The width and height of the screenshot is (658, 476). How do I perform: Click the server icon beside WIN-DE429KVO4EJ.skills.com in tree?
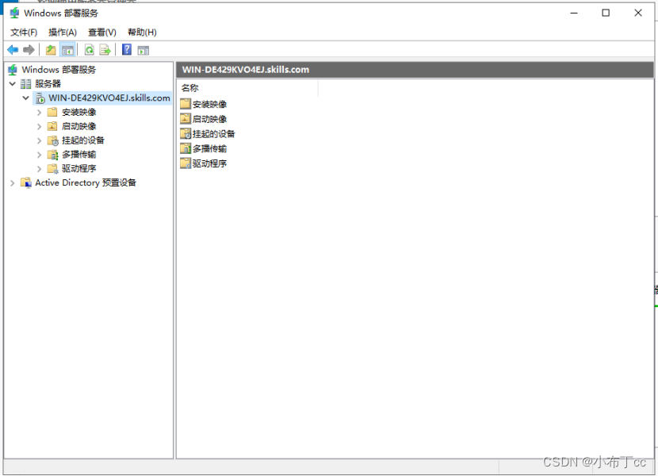click(x=40, y=98)
